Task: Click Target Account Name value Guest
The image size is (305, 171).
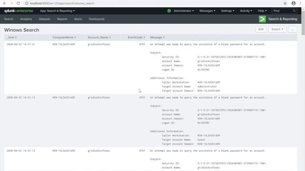Action: pos(201,140)
